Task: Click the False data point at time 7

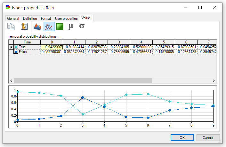Action: click(x=170, y=110)
